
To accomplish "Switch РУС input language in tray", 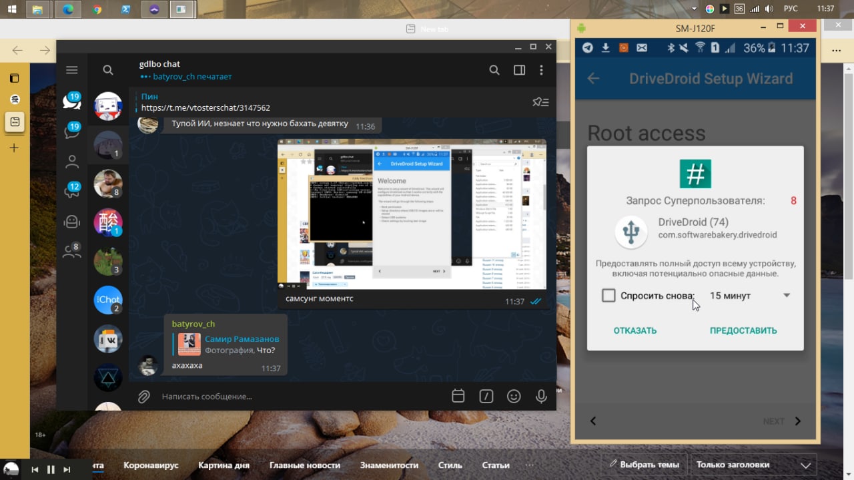I will (x=791, y=9).
